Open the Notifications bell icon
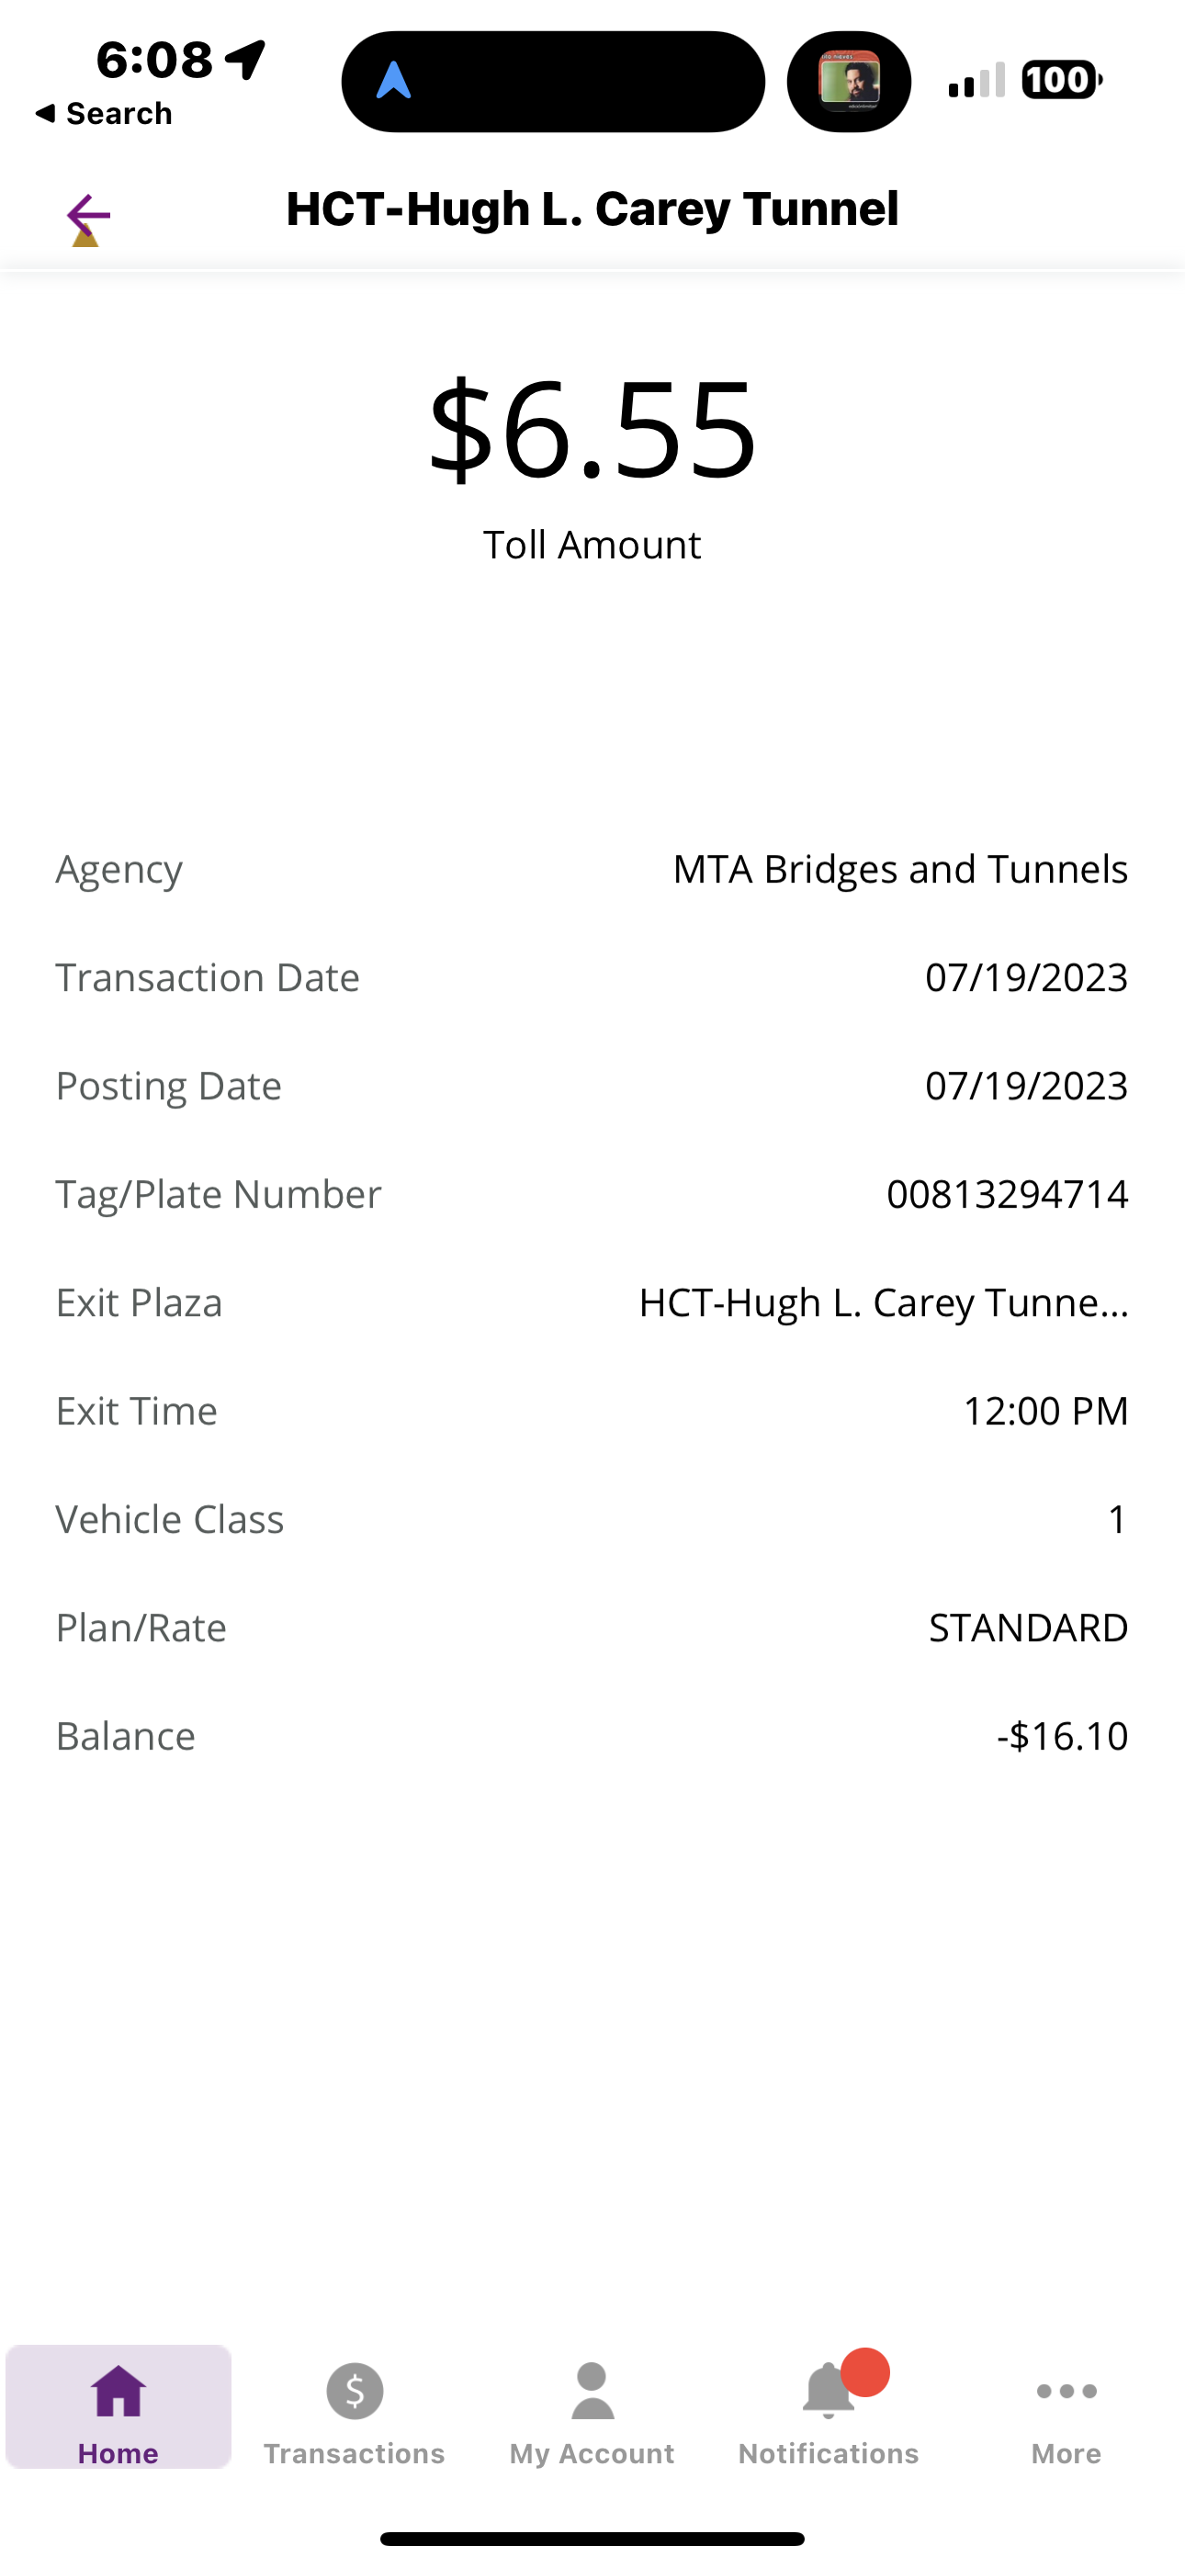Viewport: 1185px width, 2568px height. click(828, 2391)
